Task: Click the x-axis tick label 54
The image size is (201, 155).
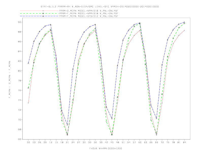Action: tap(129, 142)
